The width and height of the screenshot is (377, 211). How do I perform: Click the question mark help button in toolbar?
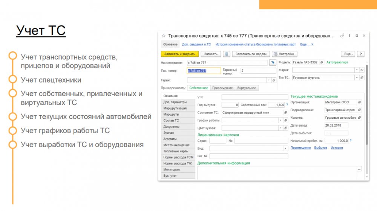[x=360, y=54]
